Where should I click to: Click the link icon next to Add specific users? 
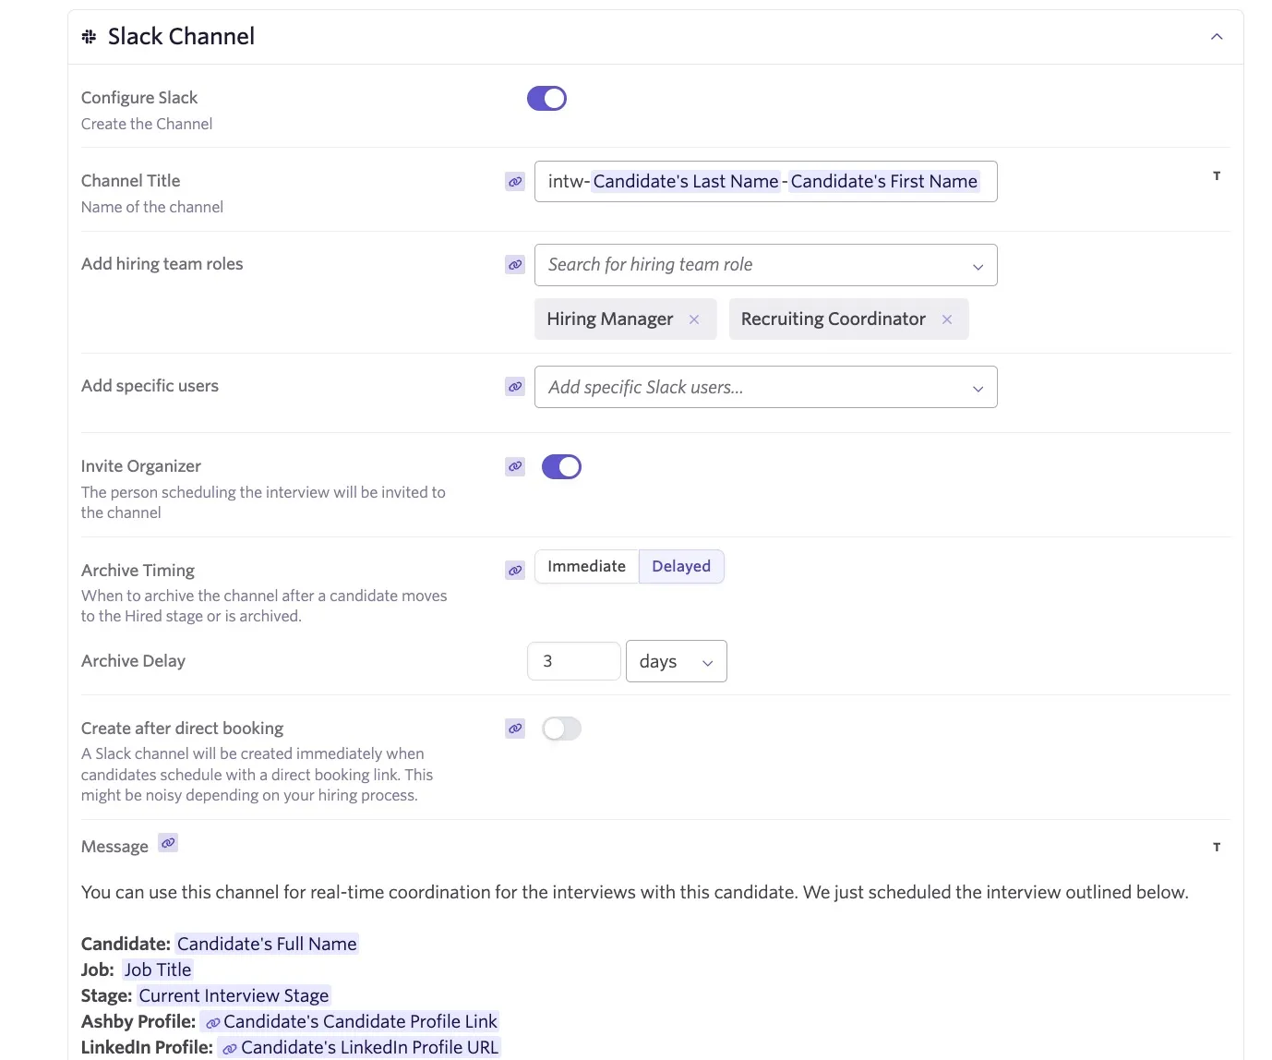pyautogui.click(x=515, y=387)
